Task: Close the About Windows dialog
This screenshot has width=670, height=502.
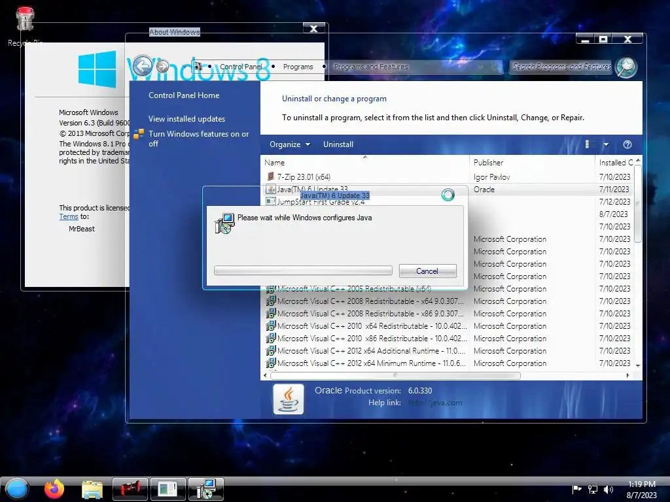Action: coord(313,29)
